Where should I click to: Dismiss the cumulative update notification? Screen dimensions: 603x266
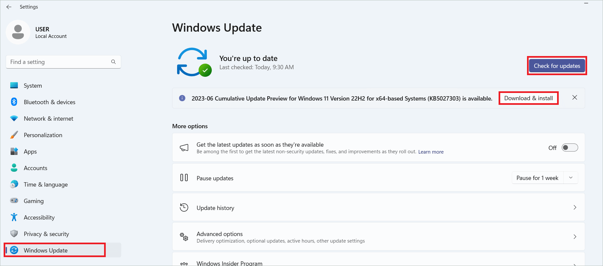tap(575, 98)
